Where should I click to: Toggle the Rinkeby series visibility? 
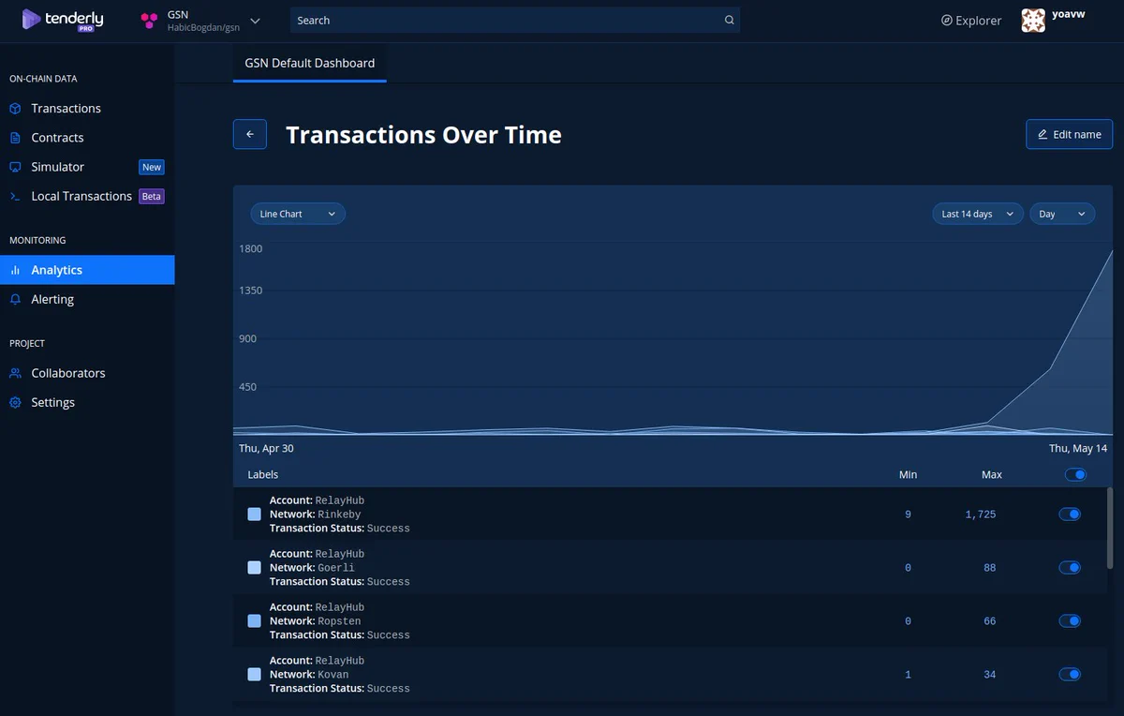[1070, 514]
